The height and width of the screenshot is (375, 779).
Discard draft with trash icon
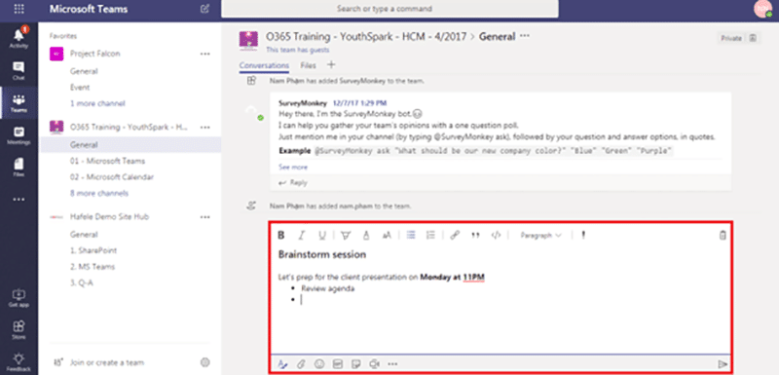[723, 236]
